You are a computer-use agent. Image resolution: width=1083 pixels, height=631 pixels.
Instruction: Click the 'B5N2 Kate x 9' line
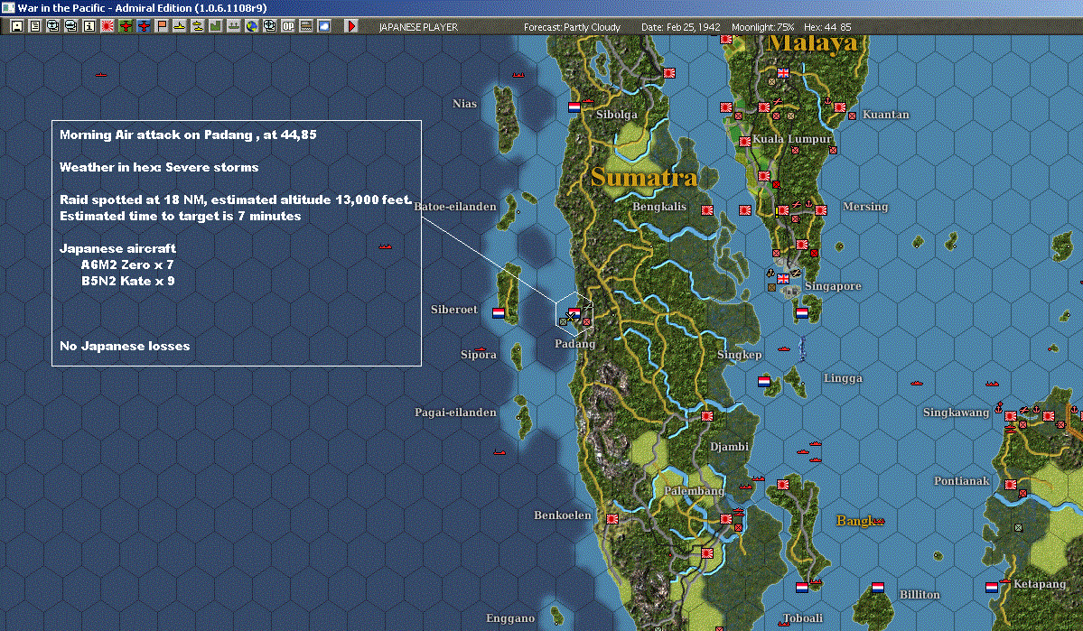click(x=127, y=281)
